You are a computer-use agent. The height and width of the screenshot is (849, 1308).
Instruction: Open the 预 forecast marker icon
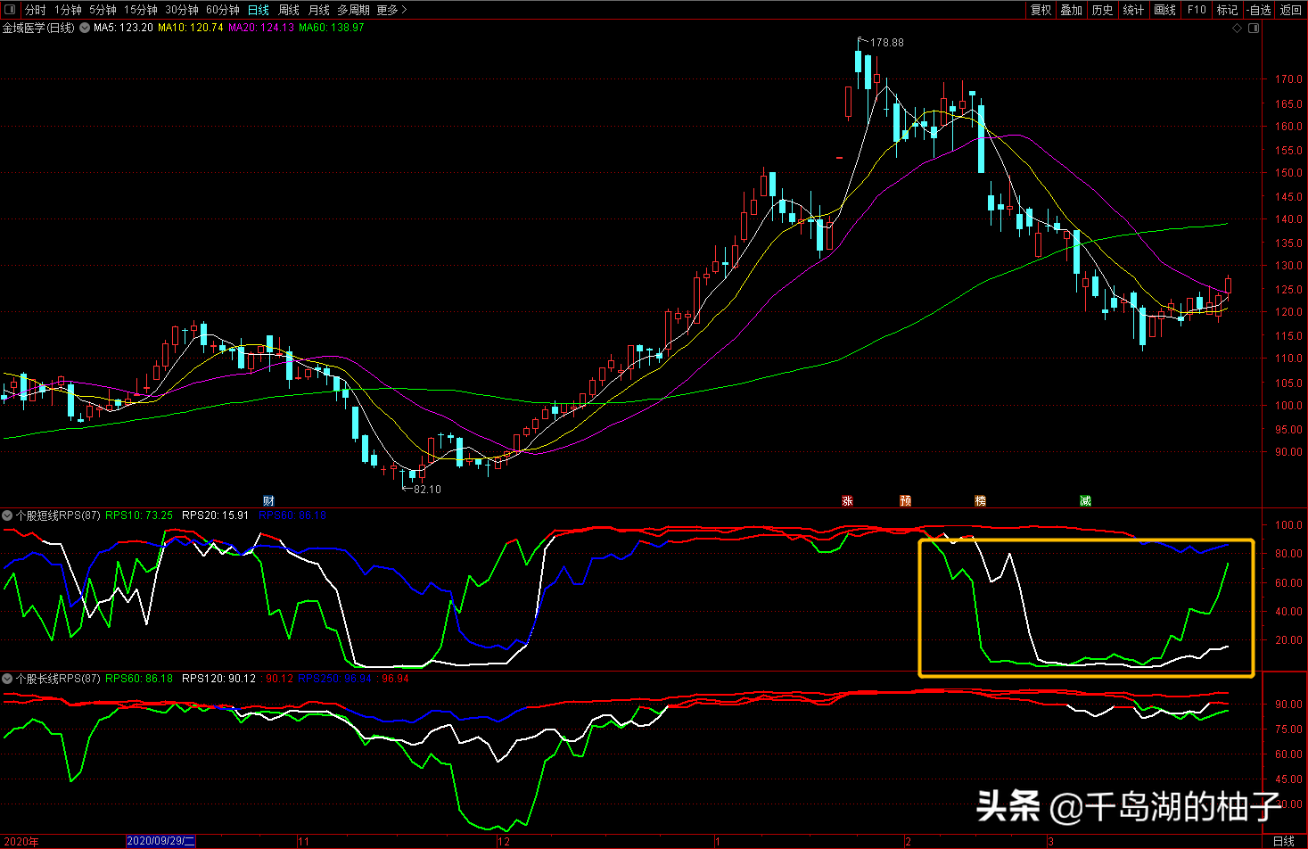click(905, 501)
